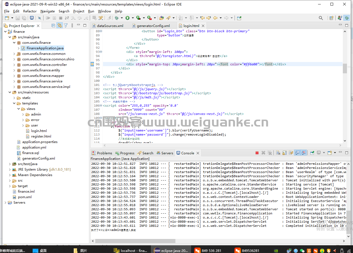Click the Skip All Breakpoints icon
This screenshot has height=253, width=353.
(x=39, y=18)
